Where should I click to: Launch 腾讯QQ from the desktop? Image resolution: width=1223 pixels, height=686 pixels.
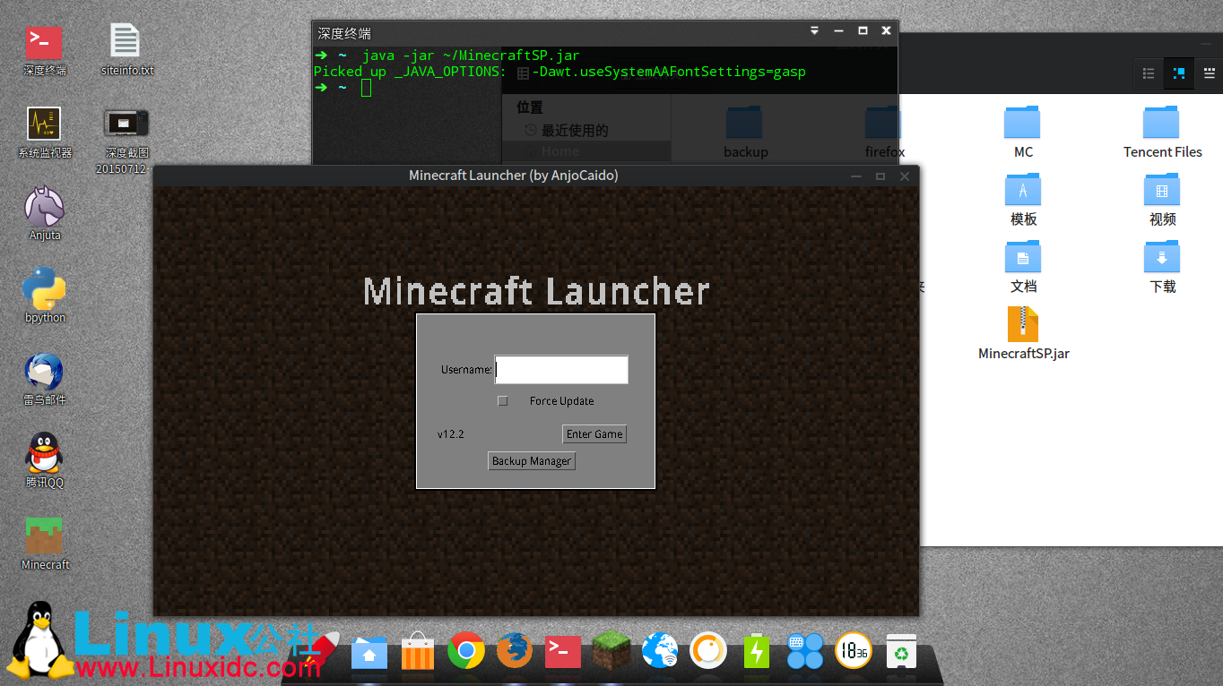[45, 462]
